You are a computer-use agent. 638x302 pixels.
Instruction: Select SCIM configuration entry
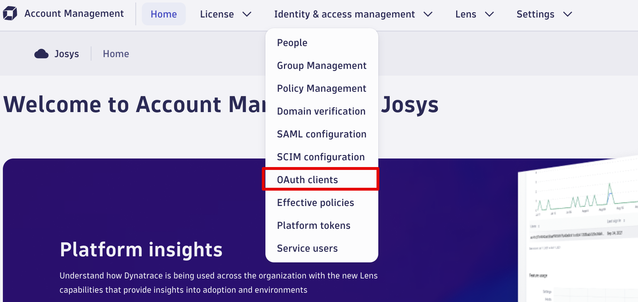click(x=321, y=157)
